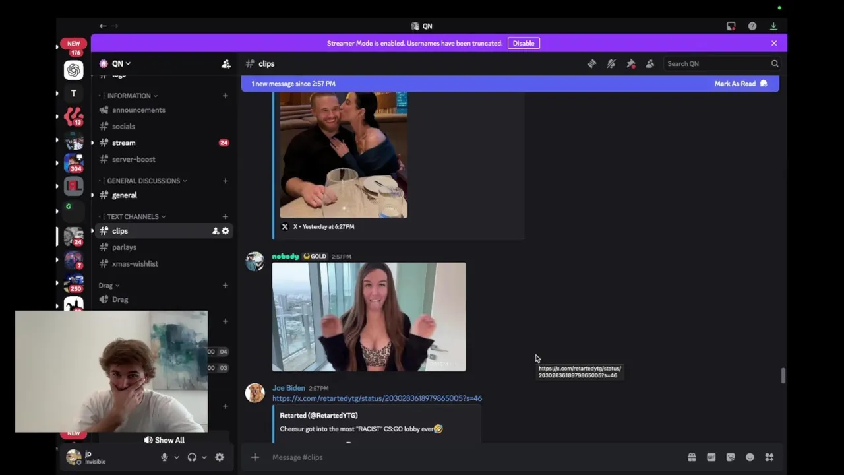
Task: Add channel to TEXT CHANNELS category
Action: pos(225,216)
